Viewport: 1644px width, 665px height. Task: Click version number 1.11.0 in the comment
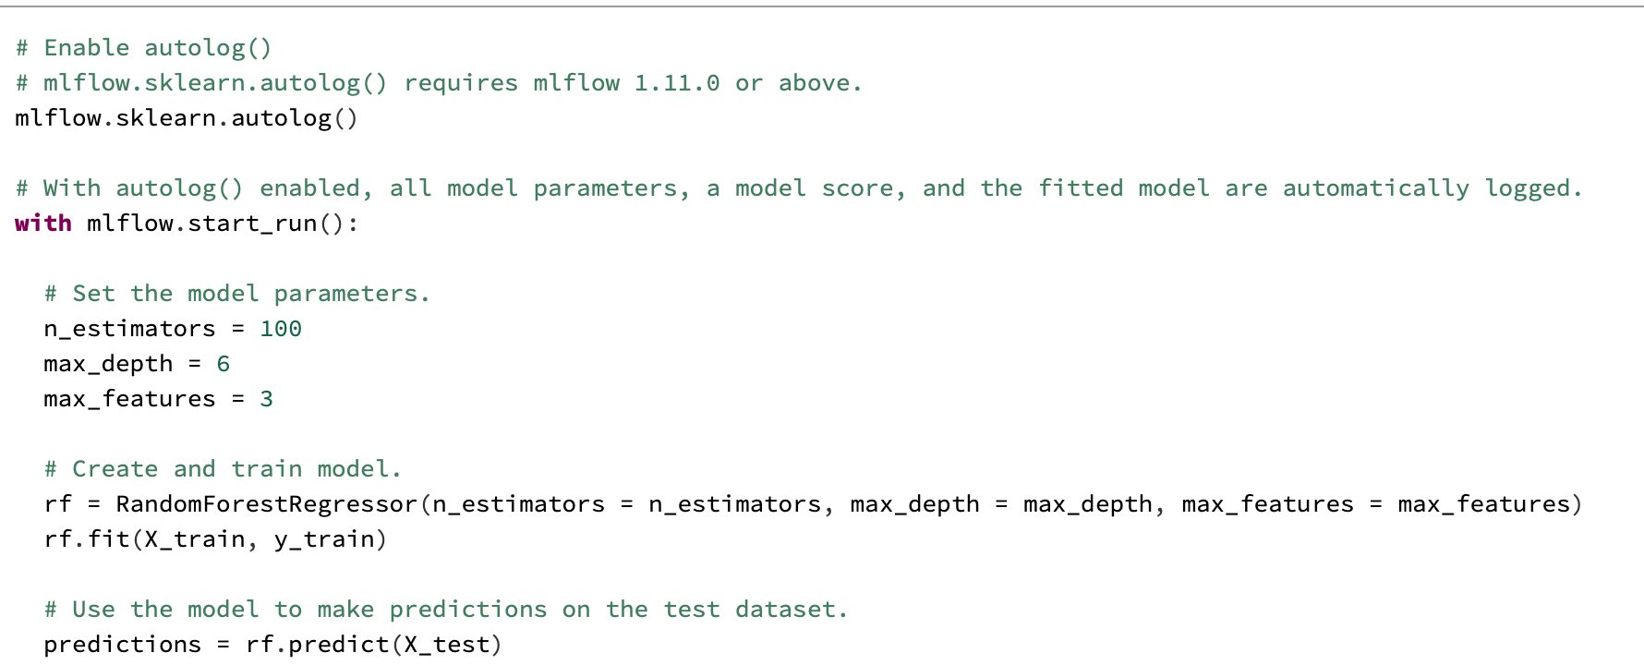coord(676,83)
